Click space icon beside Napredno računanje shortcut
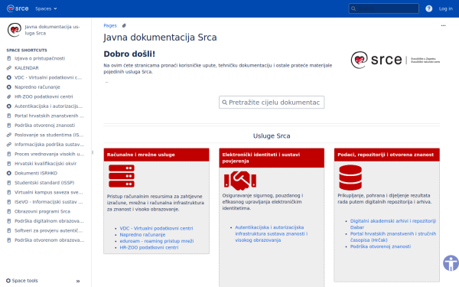Screen dimensions: 459x287 tap(8, 87)
